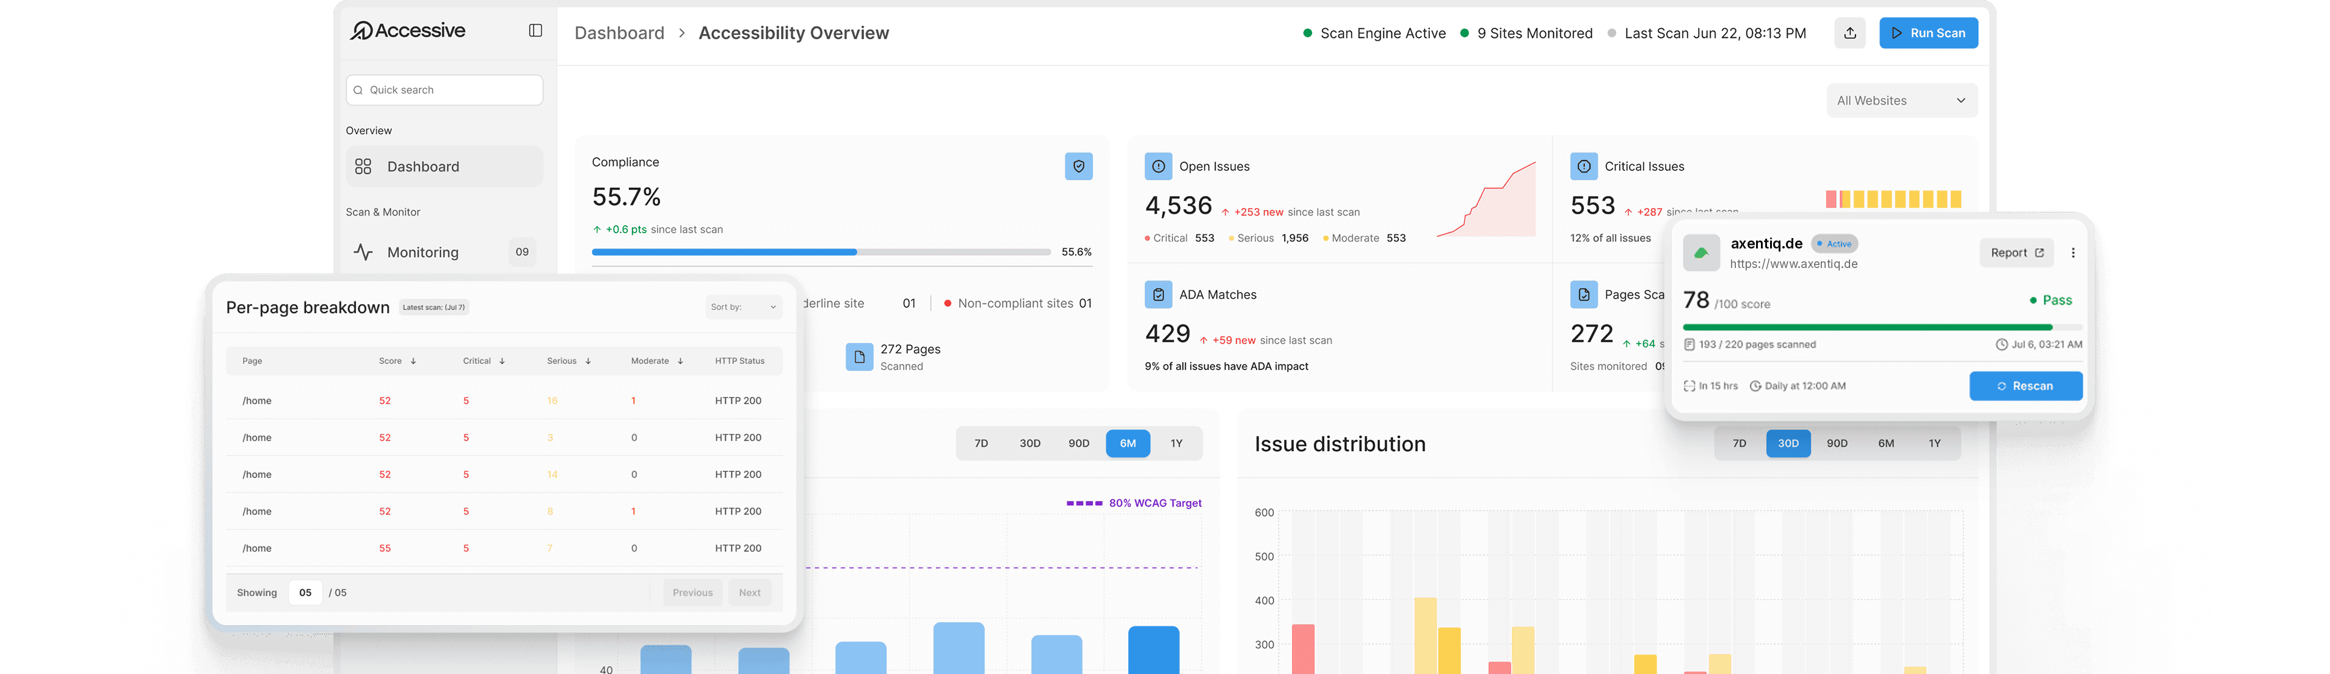The width and height of the screenshot is (2330, 674).
Task: Click 9 Sites Monitored status
Action: pos(1526,34)
